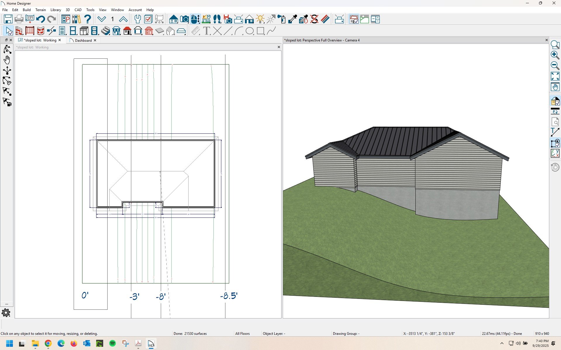Image resolution: width=561 pixels, height=350 pixels.
Task: Toggle the object snaps button on right
Action: 555,143
